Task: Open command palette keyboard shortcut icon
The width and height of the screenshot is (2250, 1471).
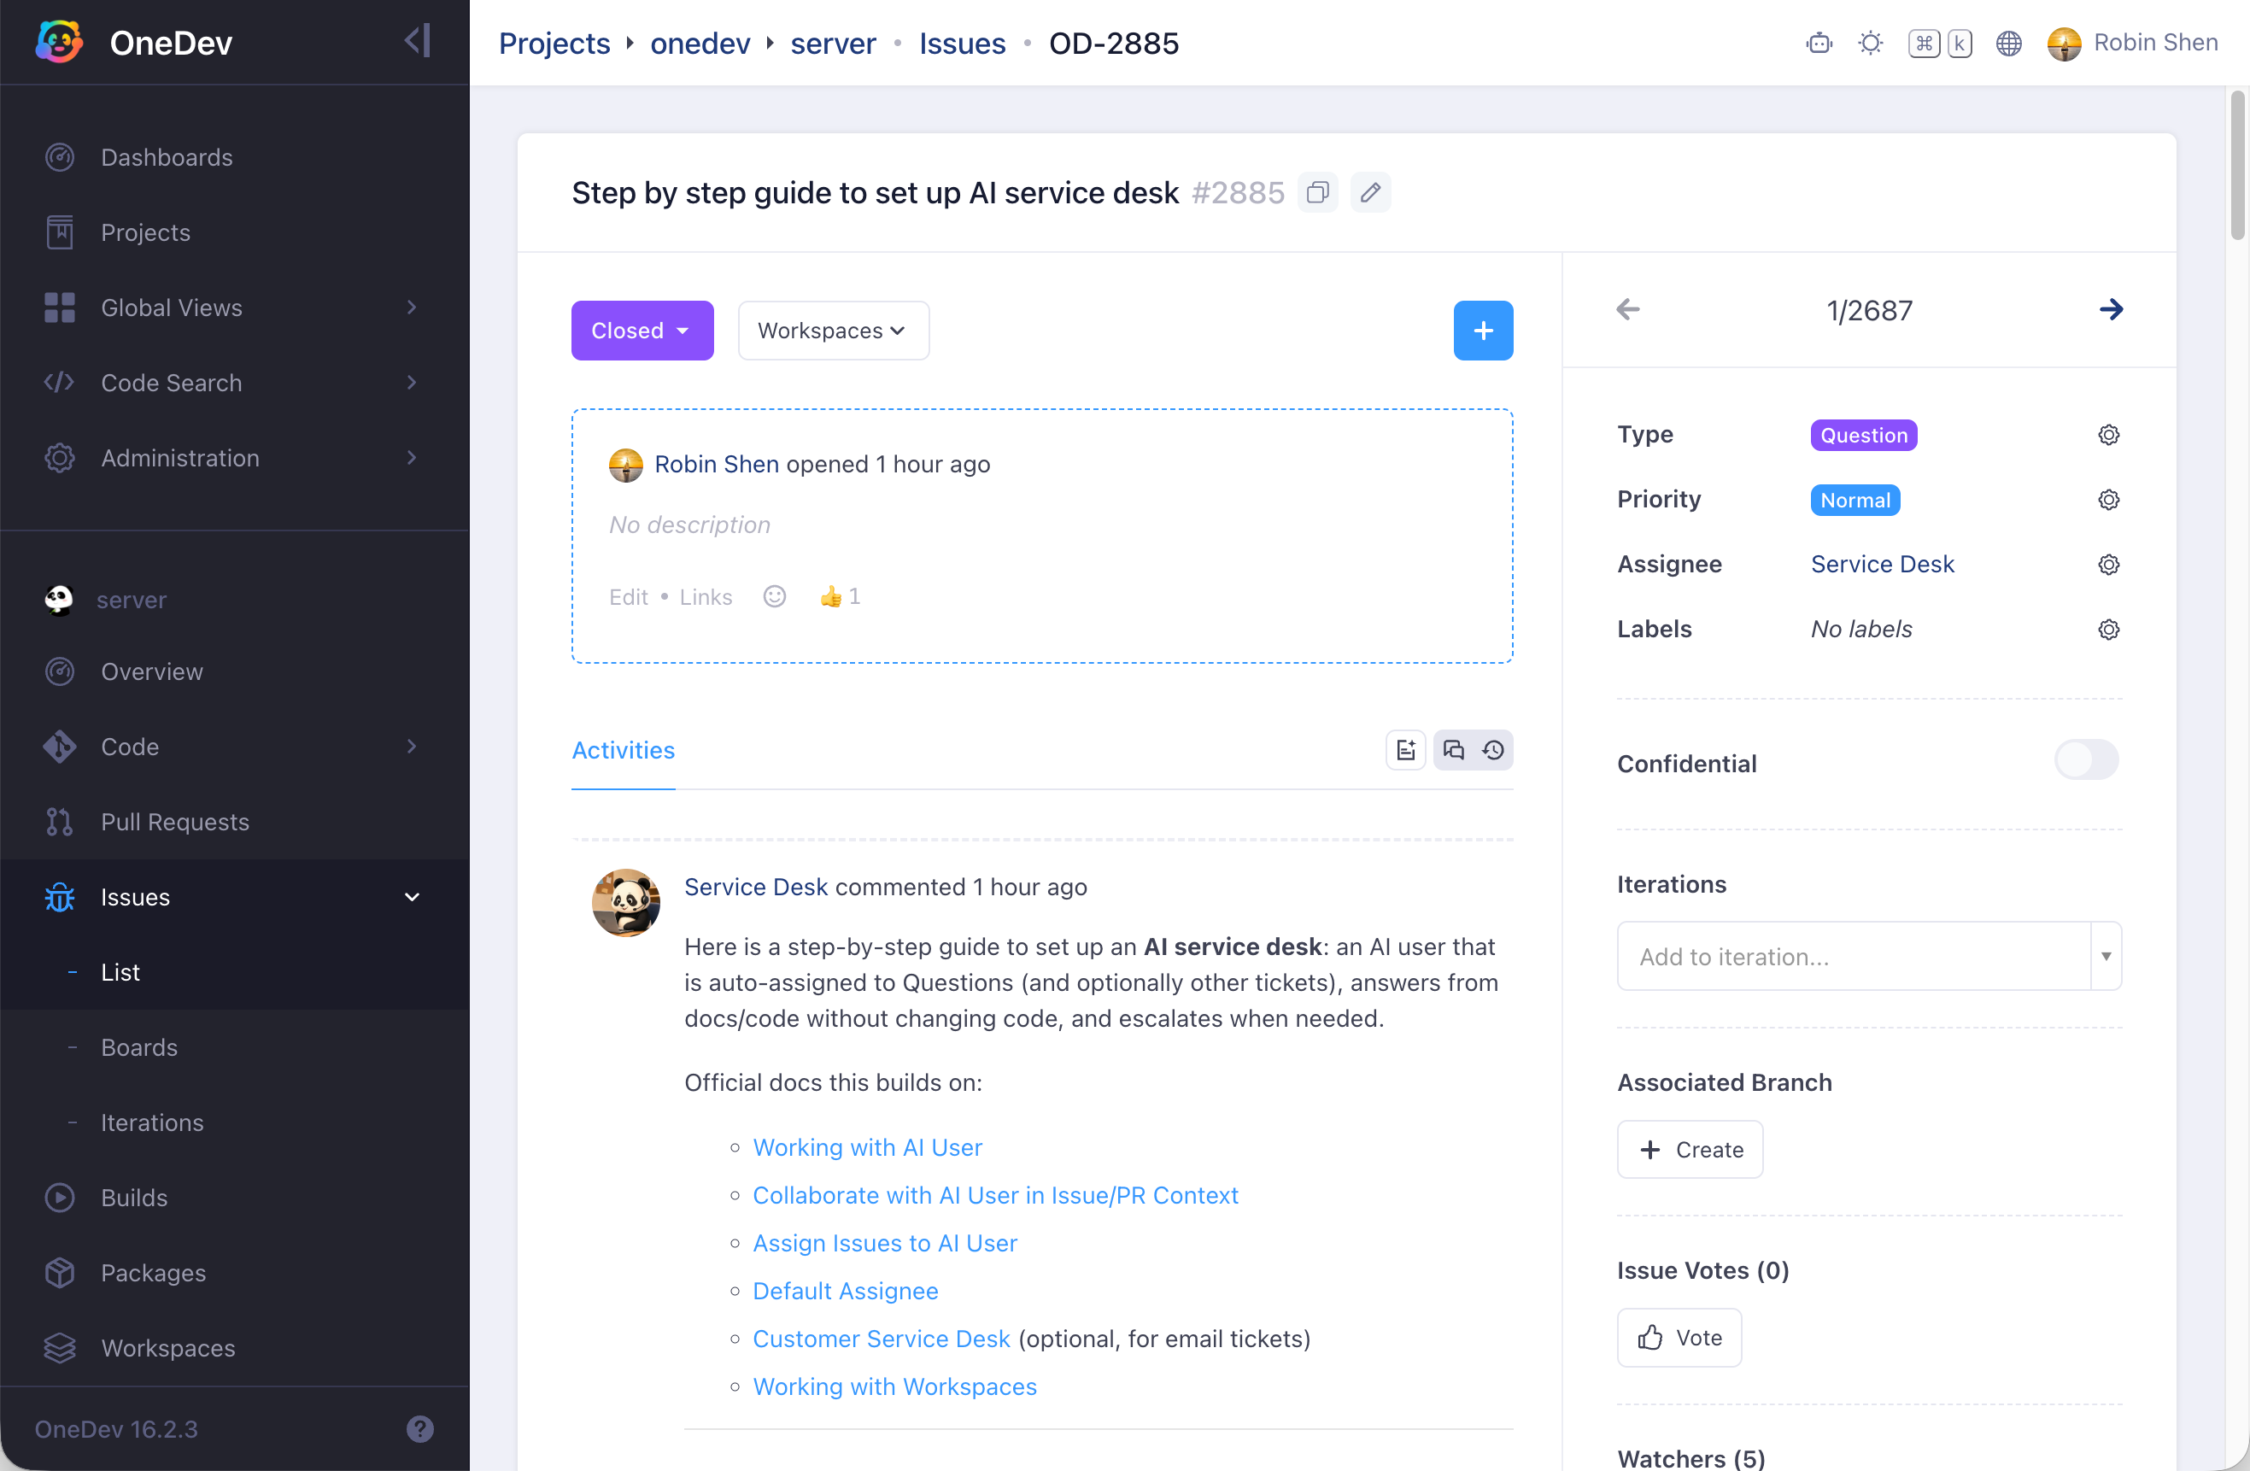Action: (x=1939, y=44)
